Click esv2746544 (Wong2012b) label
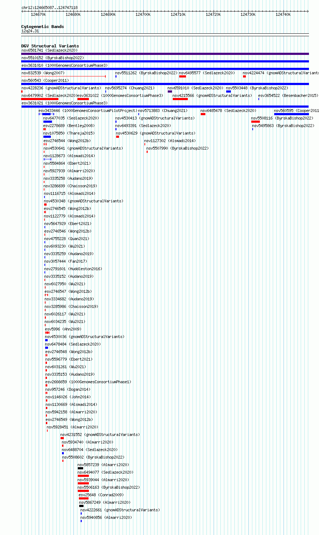Screen dimensions: 319x535 (67, 141)
